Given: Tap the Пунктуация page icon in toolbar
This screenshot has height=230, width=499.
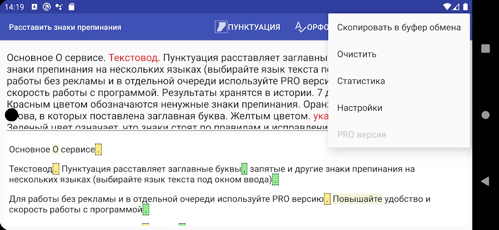Looking at the screenshot, I should [221, 27].
